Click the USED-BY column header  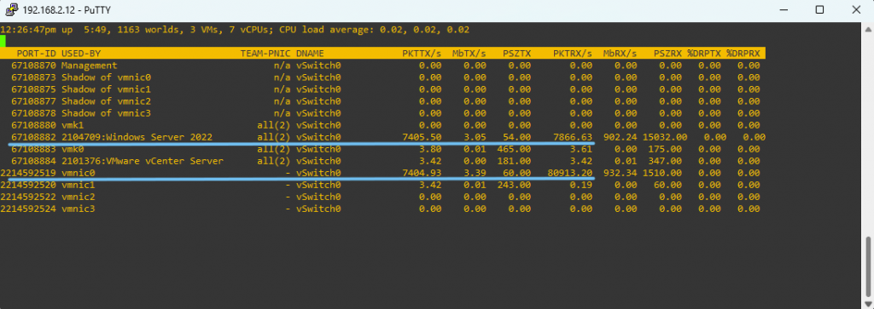81,54
